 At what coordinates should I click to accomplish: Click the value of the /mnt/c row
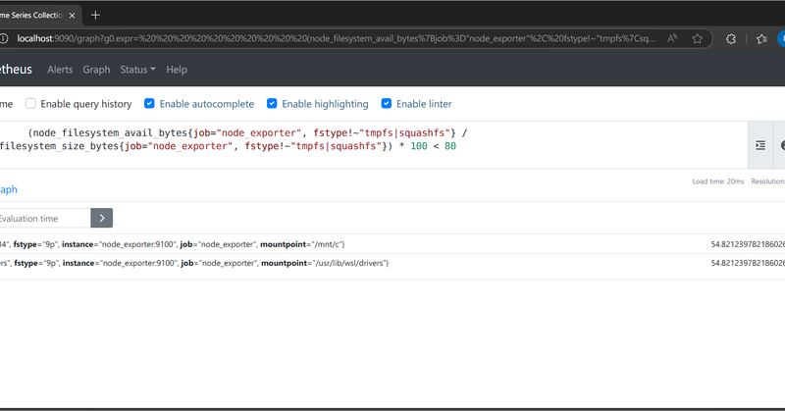click(748, 244)
